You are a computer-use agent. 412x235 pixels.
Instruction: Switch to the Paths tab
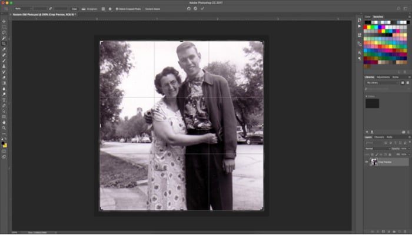click(390, 137)
